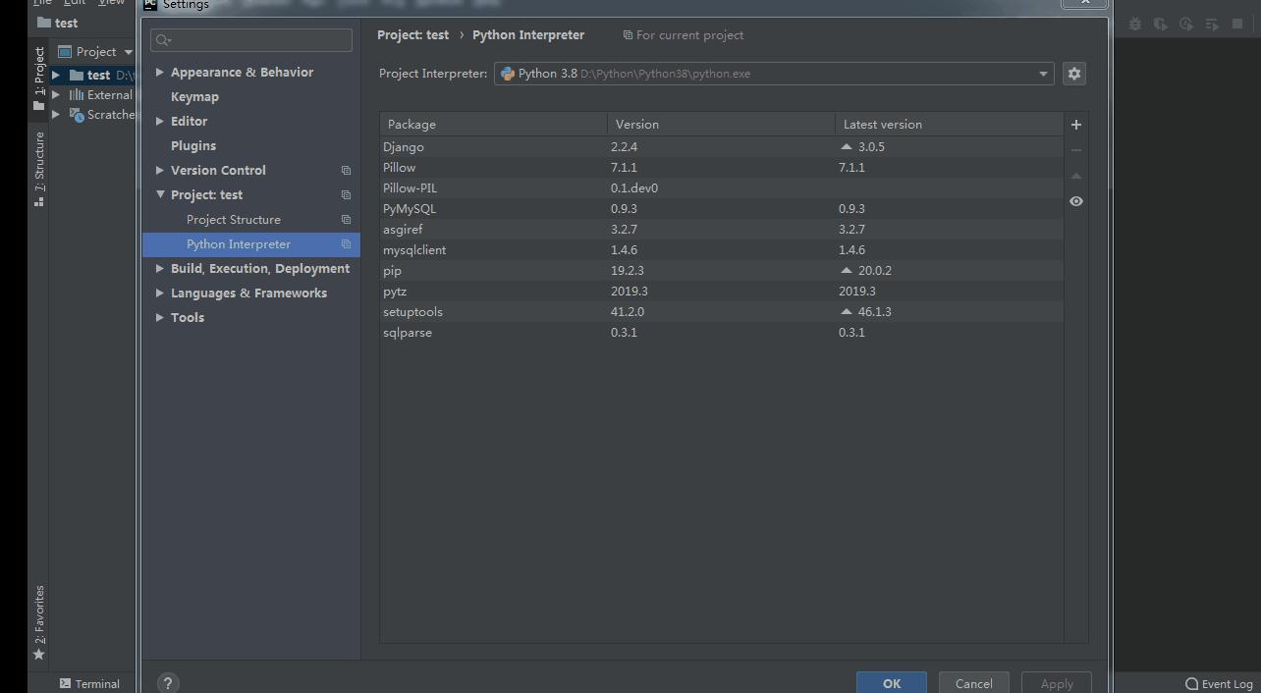This screenshot has width=1261, height=693.
Task: Open the 1: Project side tab
Action: (39, 79)
